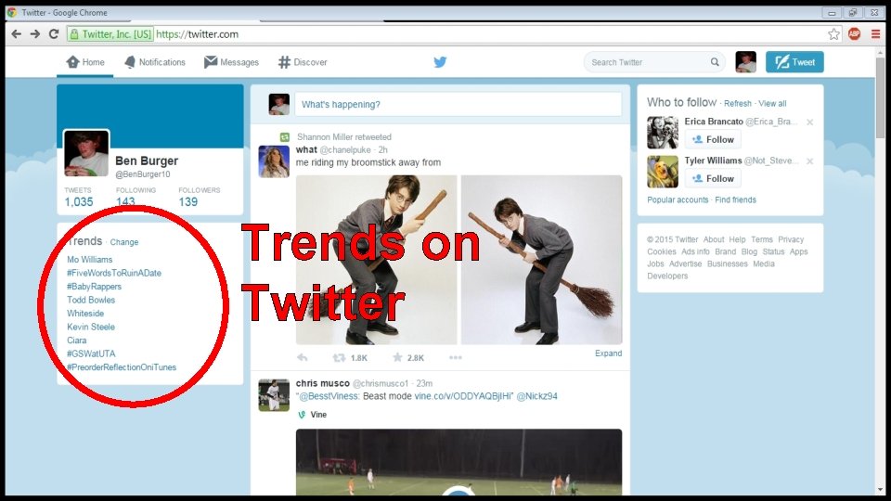
Task: Click the Vine video preview
Action: (x=458, y=462)
